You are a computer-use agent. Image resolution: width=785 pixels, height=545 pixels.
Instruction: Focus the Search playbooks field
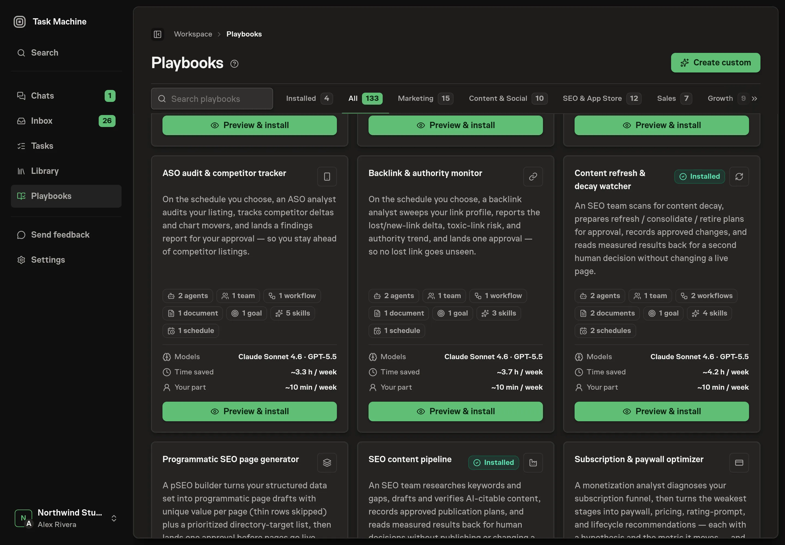(x=212, y=99)
